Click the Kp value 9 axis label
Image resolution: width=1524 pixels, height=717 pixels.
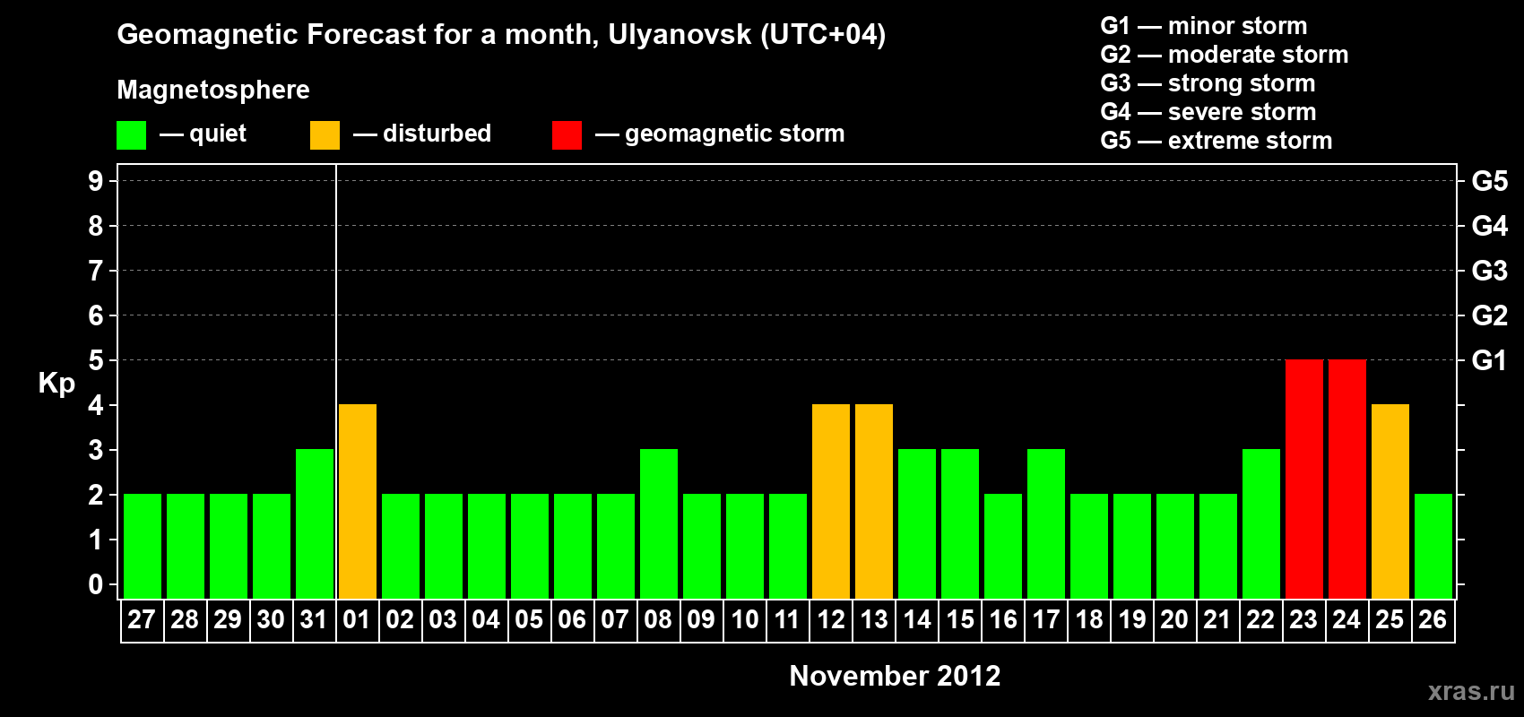point(96,181)
